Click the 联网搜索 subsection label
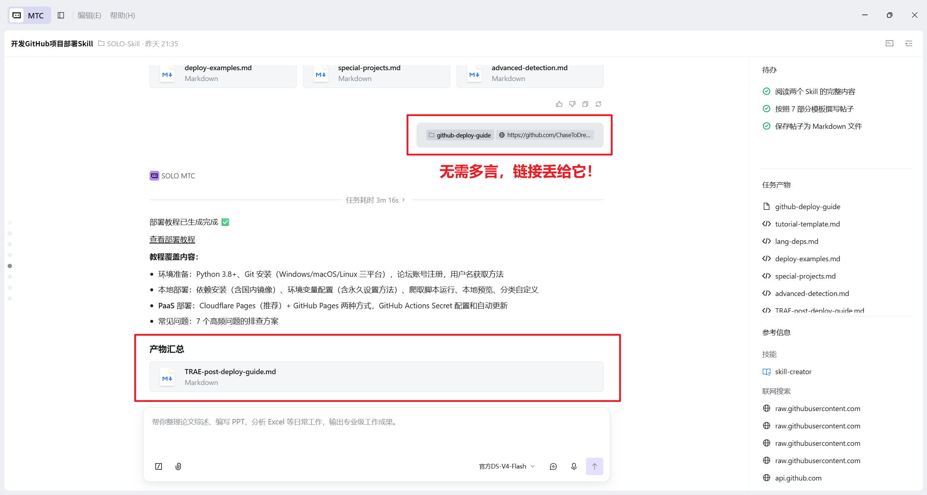 [x=776, y=391]
